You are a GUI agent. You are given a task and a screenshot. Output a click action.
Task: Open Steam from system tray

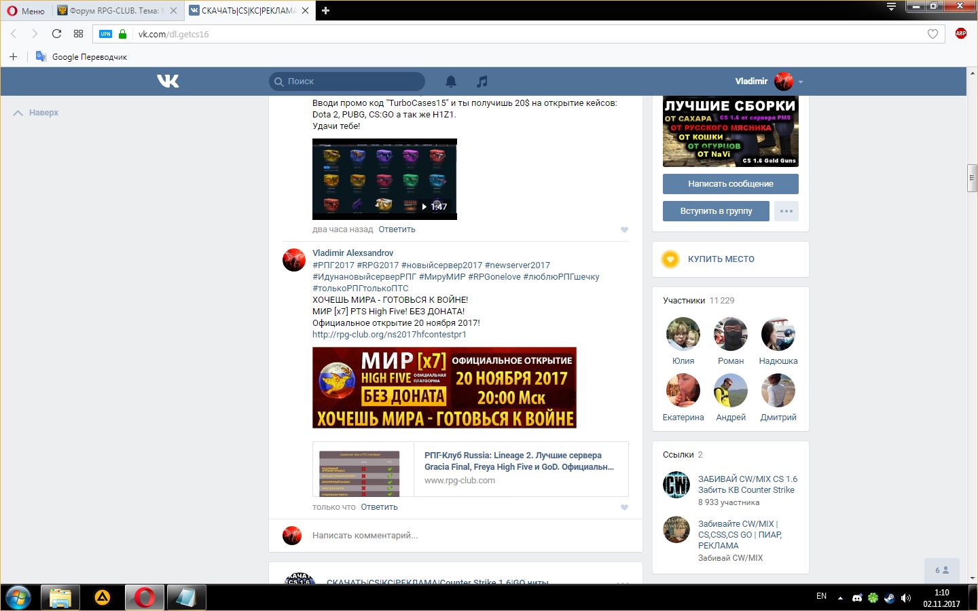click(x=890, y=598)
